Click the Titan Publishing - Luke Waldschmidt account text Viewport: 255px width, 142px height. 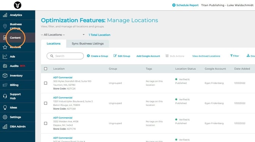[227, 5]
